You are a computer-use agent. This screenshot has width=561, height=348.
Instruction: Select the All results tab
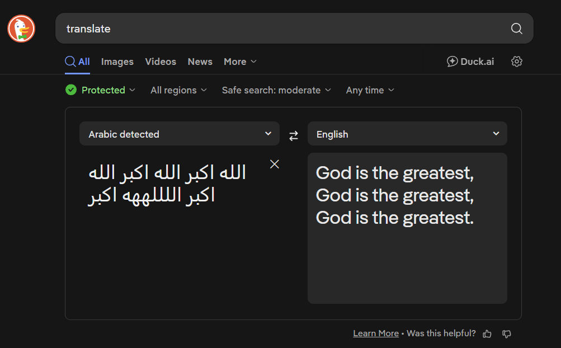coord(77,62)
